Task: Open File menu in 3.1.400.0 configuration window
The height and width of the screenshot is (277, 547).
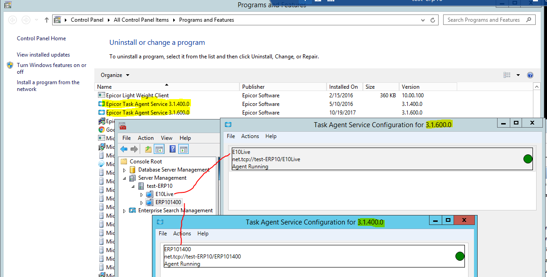Action: 163,234
